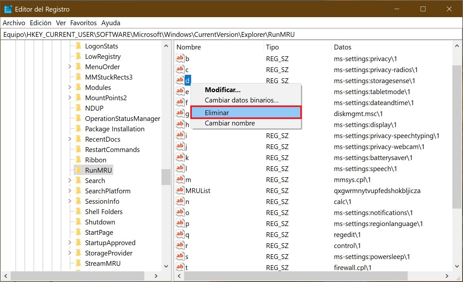Click the folder icon of StartPage key

tap(78, 232)
